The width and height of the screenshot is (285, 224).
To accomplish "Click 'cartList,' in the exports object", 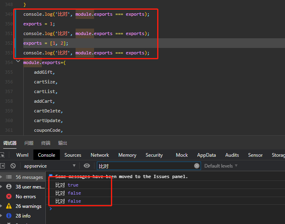I will [x=45, y=91].
